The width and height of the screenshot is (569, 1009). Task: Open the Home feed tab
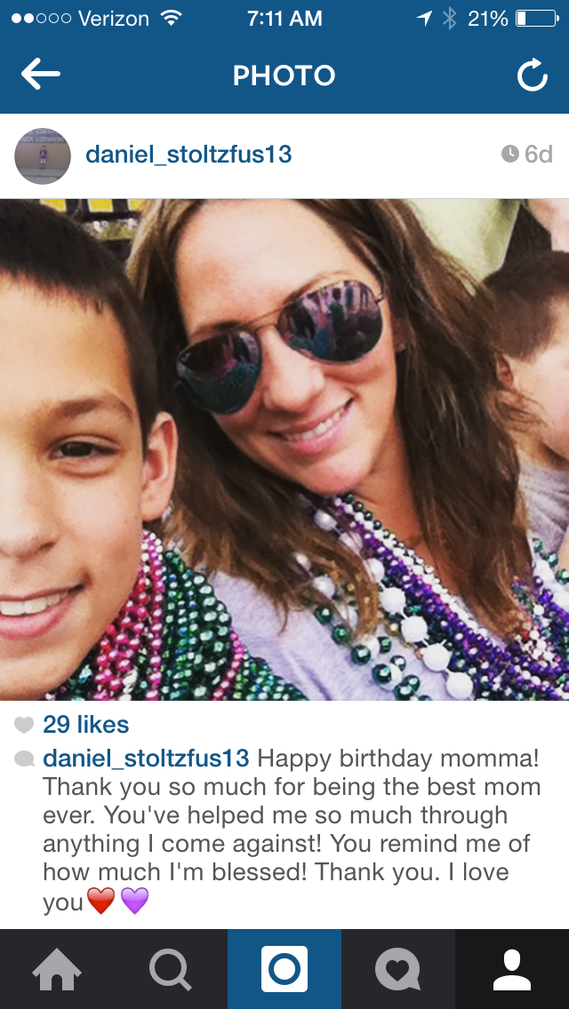click(x=57, y=969)
